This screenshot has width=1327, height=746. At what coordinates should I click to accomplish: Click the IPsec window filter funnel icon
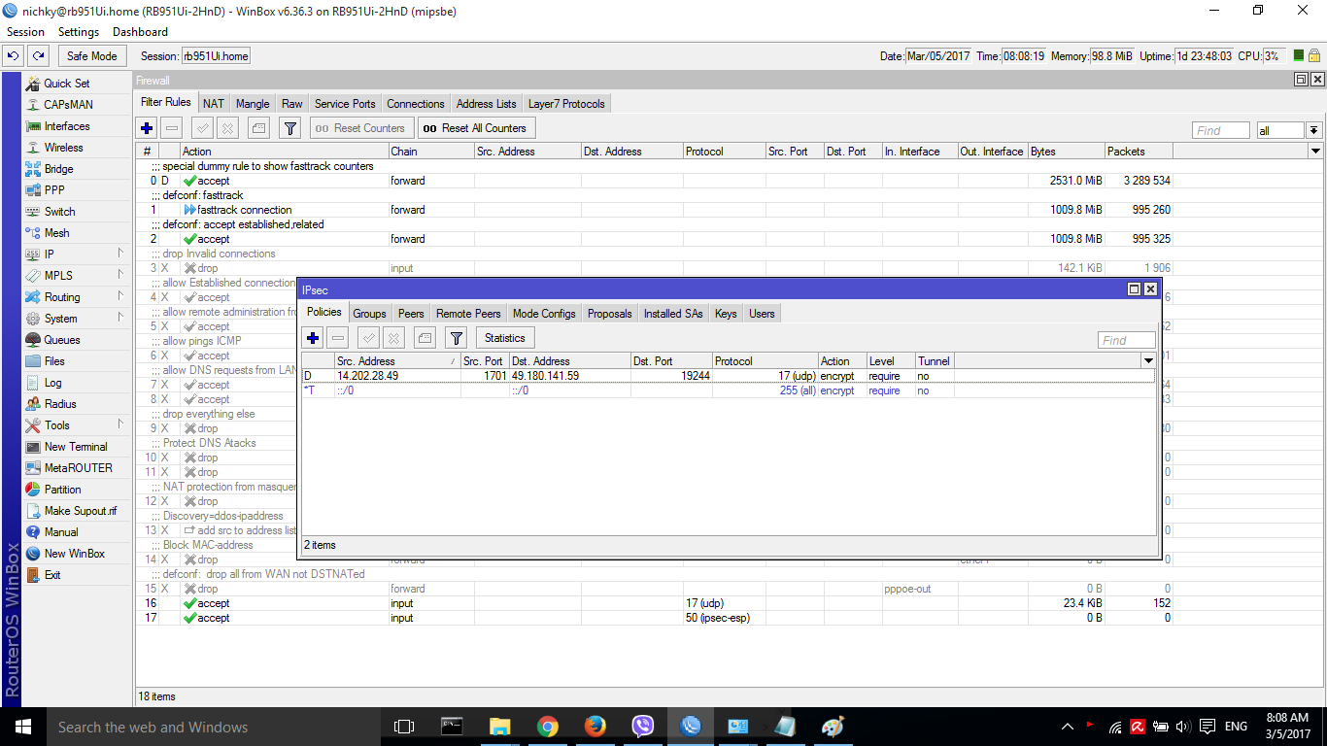click(x=457, y=338)
